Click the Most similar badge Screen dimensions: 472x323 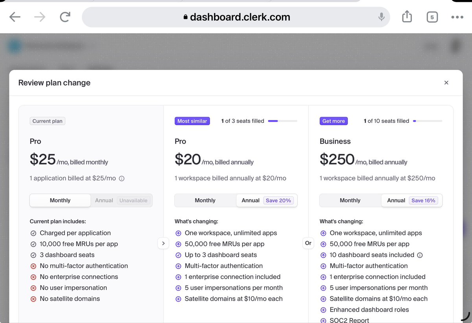(192, 121)
